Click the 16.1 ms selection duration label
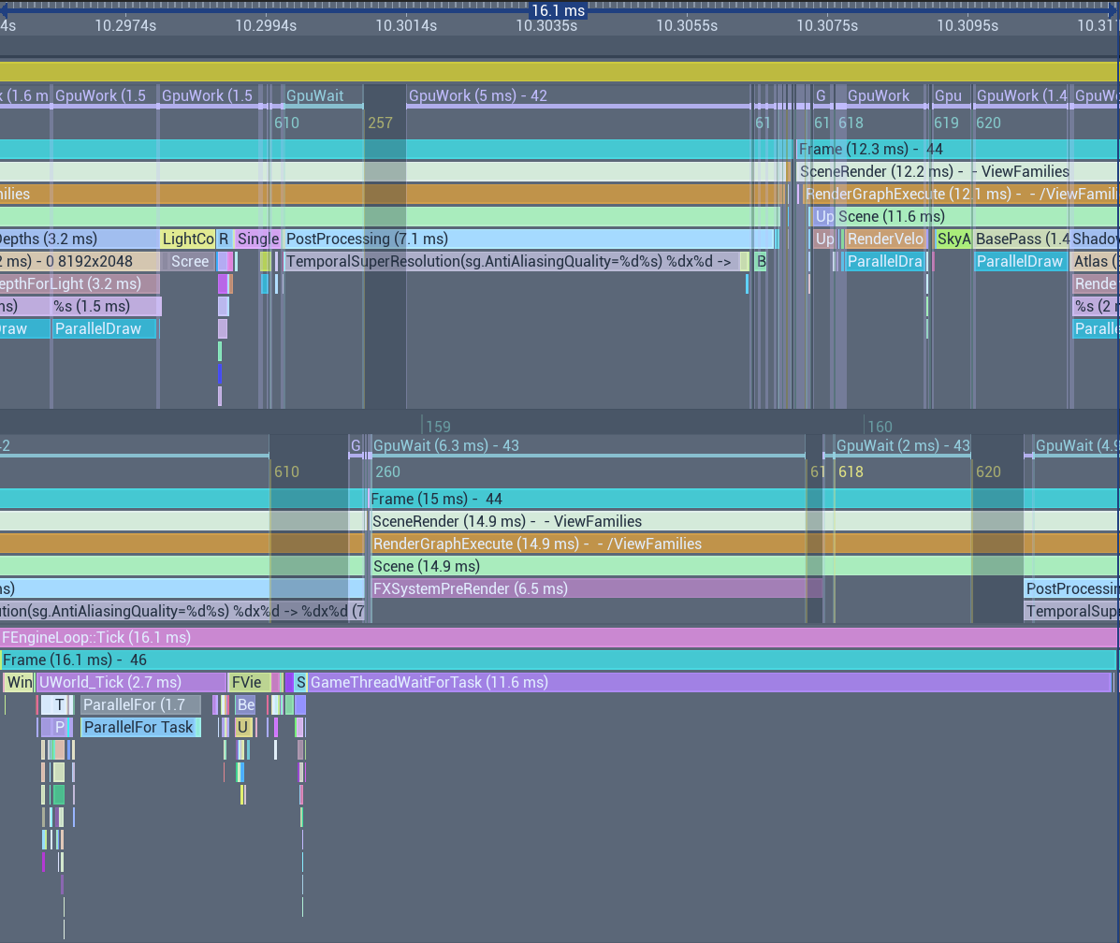The width and height of the screenshot is (1120, 943). pyautogui.click(x=558, y=10)
